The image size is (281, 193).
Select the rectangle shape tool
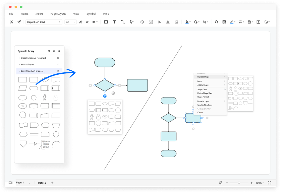pyautogui.click(x=106, y=22)
